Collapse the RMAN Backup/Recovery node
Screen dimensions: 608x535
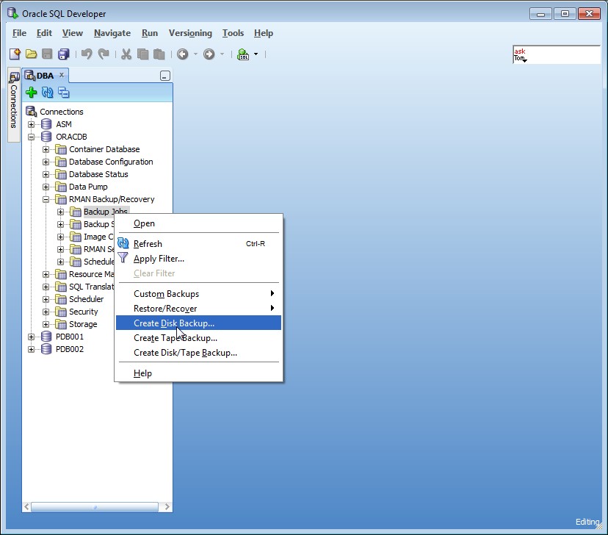[x=46, y=199]
